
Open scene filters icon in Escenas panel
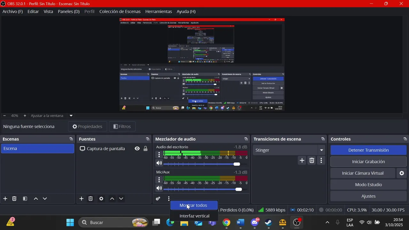pos(25,199)
